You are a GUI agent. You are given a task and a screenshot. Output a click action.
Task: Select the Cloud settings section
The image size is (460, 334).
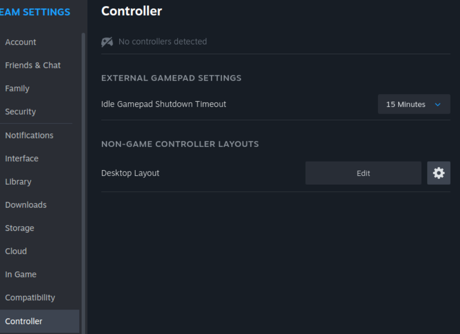16,251
